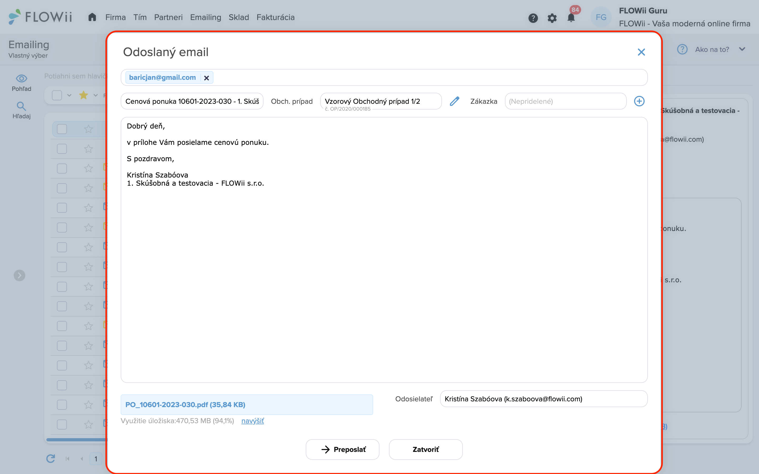The image size is (759, 474).
Task: Close the Odoslaný email dialog with X
Action: tap(641, 52)
